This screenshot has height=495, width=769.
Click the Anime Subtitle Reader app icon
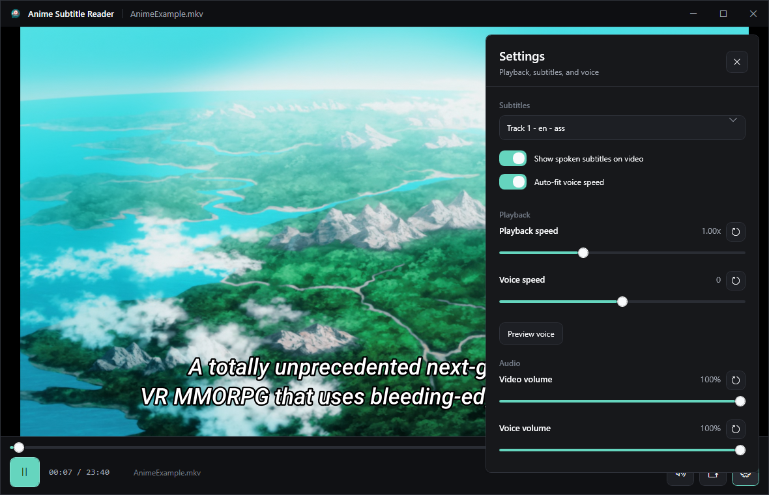pos(16,14)
